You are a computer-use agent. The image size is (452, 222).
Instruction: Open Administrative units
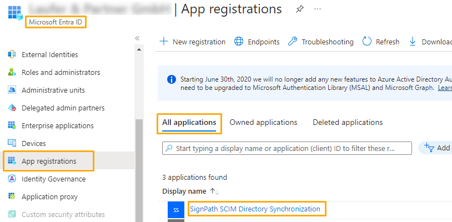pos(53,90)
